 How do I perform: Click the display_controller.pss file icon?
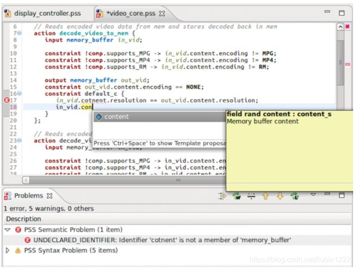pos(7,13)
